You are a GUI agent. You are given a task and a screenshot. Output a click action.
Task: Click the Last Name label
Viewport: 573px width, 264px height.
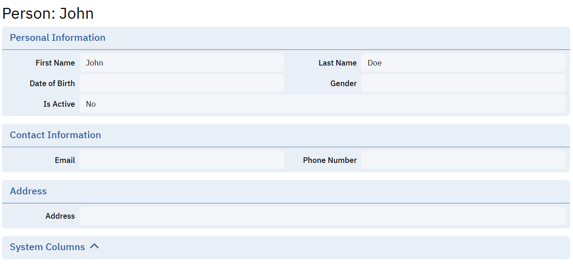pyautogui.click(x=337, y=63)
